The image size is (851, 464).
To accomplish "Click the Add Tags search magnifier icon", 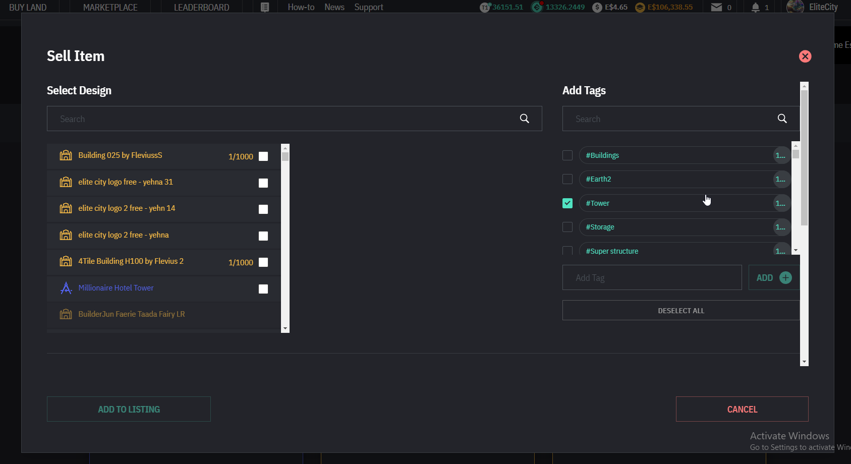I will point(782,119).
